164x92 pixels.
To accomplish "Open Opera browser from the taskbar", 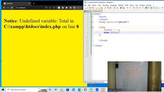I will (85, 90).
